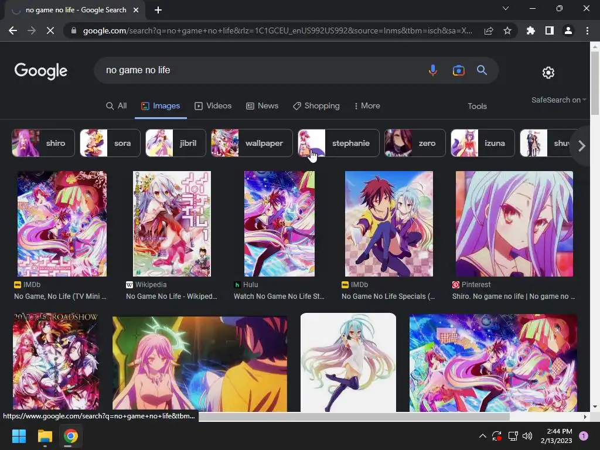
Task: Select the zero suggestion chip
Action: [415, 143]
